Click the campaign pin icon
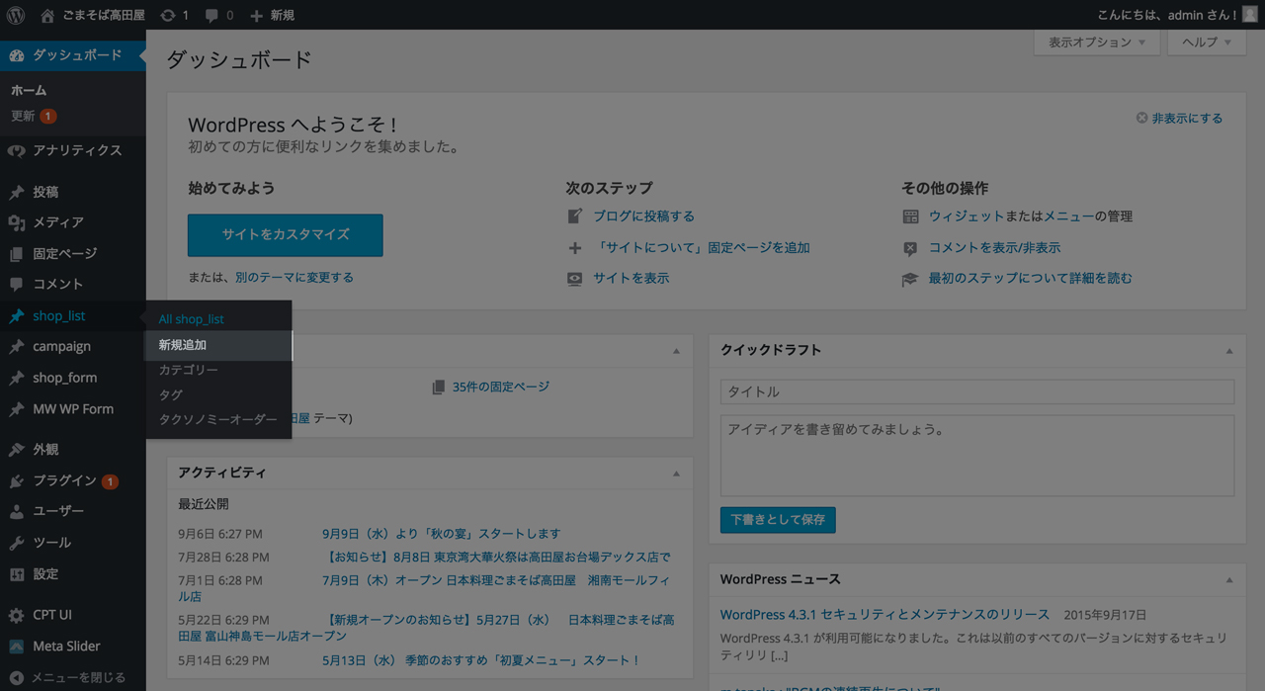Screen dimensions: 1265x691 pyautogui.click(x=16, y=347)
